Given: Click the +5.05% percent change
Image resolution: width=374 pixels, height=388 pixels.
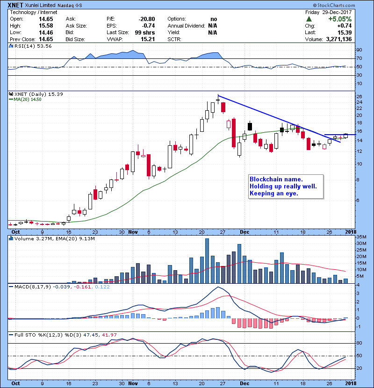Looking at the screenshot, I should click(x=340, y=19).
